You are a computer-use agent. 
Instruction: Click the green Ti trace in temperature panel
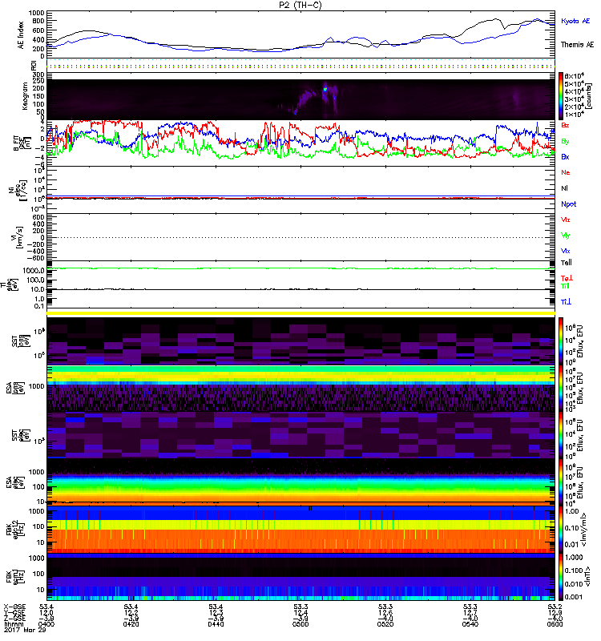click(x=301, y=268)
